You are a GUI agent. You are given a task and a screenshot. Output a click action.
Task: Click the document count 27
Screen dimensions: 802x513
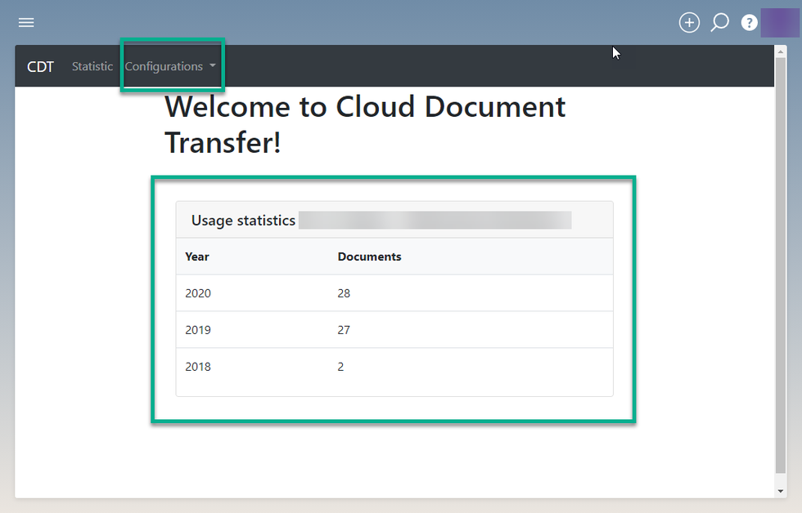344,330
